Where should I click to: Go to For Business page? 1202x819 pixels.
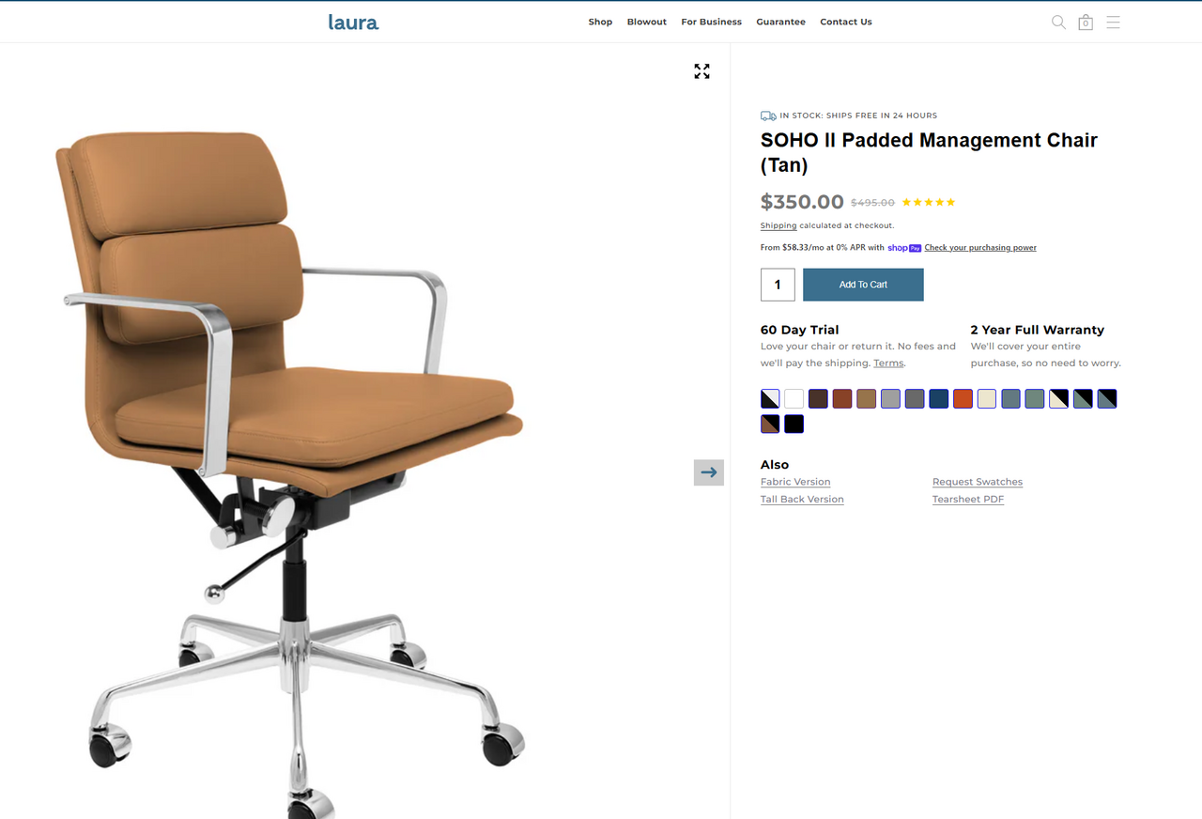[x=711, y=22]
